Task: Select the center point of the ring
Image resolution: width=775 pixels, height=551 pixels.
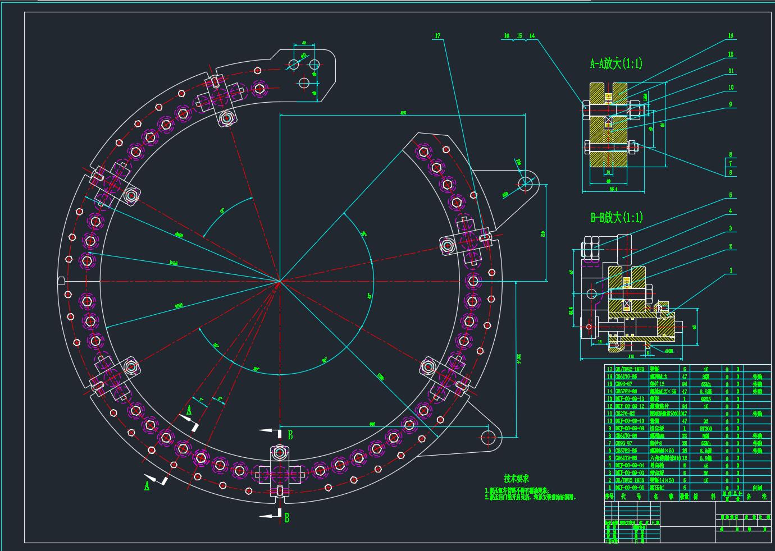Action: 280,281
